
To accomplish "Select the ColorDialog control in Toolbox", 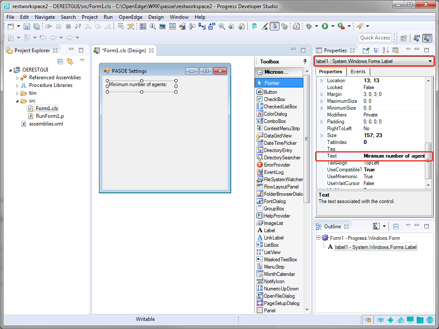I will click(271, 114).
